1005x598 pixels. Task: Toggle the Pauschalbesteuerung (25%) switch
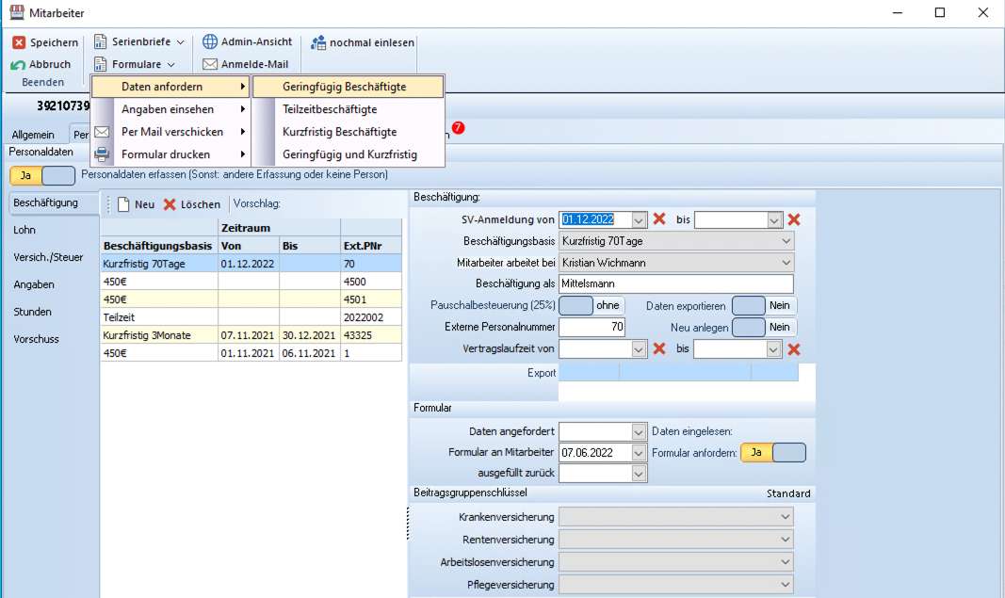pos(592,305)
